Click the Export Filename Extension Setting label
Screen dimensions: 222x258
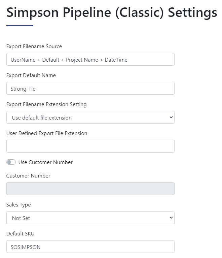46,104
